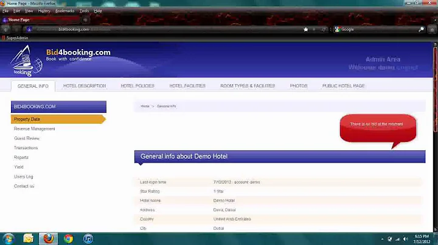Viewport: 438px width, 245px height.
Task: Click the SuperAdmin bookmark
Action: [x=15, y=38]
